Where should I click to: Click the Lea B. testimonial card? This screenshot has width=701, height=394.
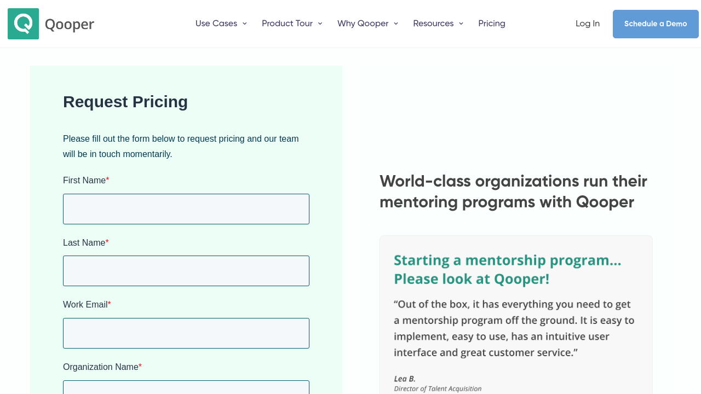[516, 317]
